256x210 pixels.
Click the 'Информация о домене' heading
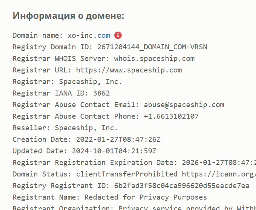(x=69, y=16)
